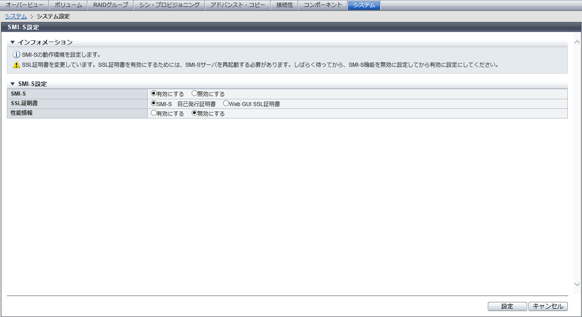The image size is (582, 317).
Task: Collapse the SMI-S設定 section triangle
Action: (x=13, y=84)
